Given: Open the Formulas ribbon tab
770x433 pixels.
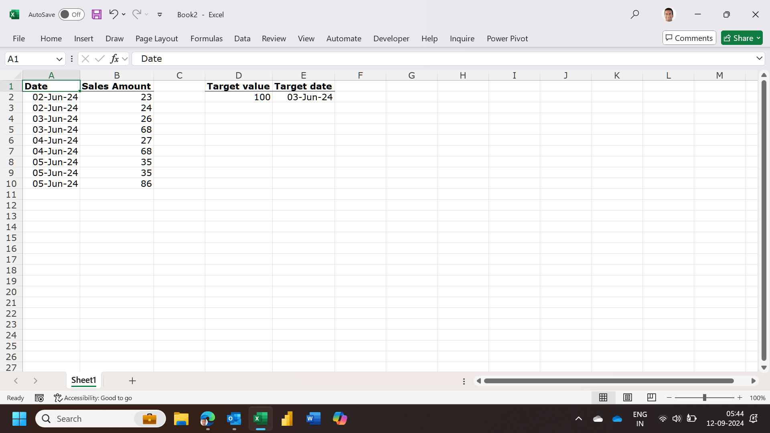Looking at the screenshot, I should (206, 38).
